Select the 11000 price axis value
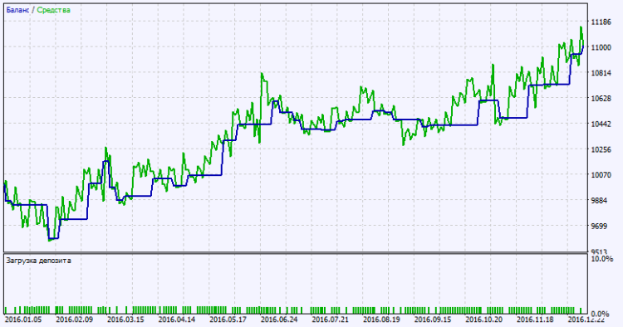Viewport: 623px width, 327px height. [x=601, y=47]
